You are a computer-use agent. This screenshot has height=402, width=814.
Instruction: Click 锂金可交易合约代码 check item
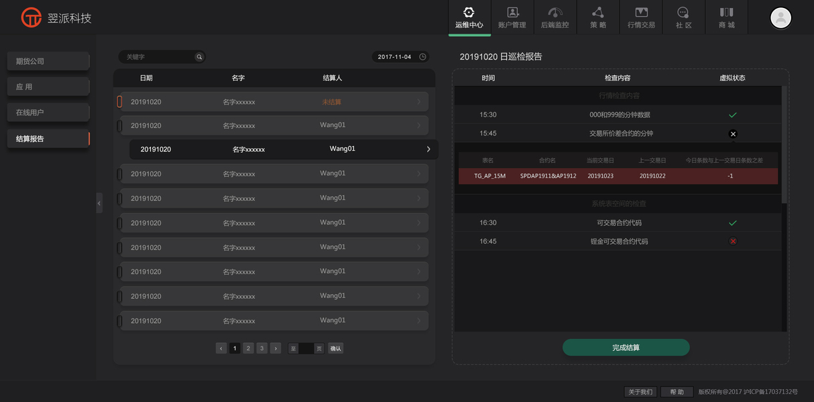[x=620, y=241]
